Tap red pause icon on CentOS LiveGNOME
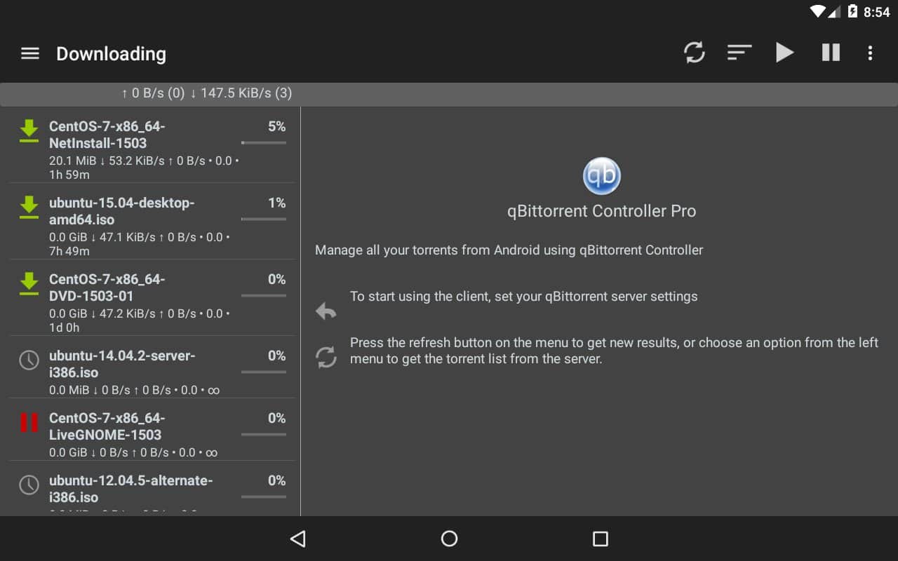 click(x=29, y=422)
